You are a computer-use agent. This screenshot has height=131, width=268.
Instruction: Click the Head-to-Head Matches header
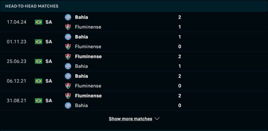coord(32,6)
